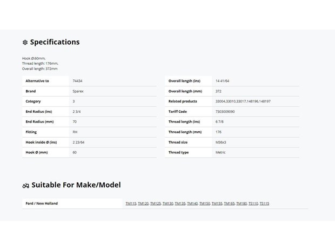Click the Tariff Code value 7303009090
Screen dimensions: 335x251
[225, 112]
